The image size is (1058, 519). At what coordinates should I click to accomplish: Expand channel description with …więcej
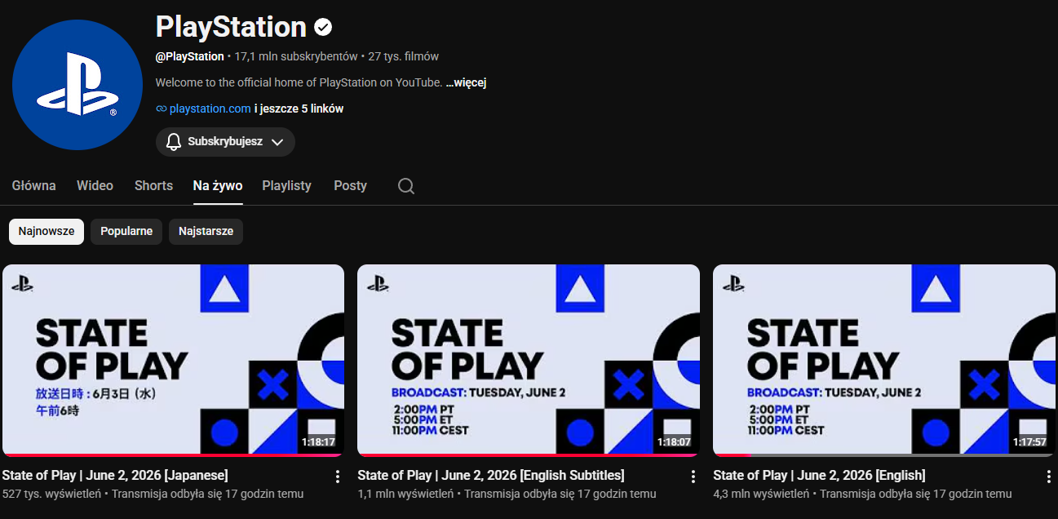click(x=466, y=82)
